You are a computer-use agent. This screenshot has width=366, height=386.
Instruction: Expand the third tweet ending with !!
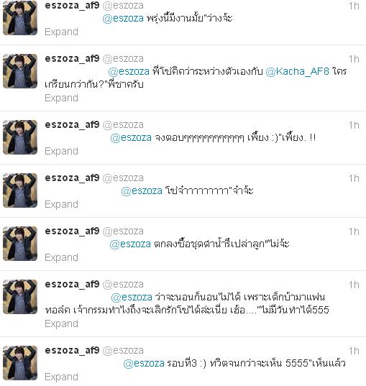61,151
